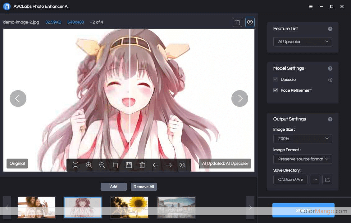This screenshot has height=223, width=351.
Task: Expand the Image Size 200% dropdown
Action: click(303, 139)
